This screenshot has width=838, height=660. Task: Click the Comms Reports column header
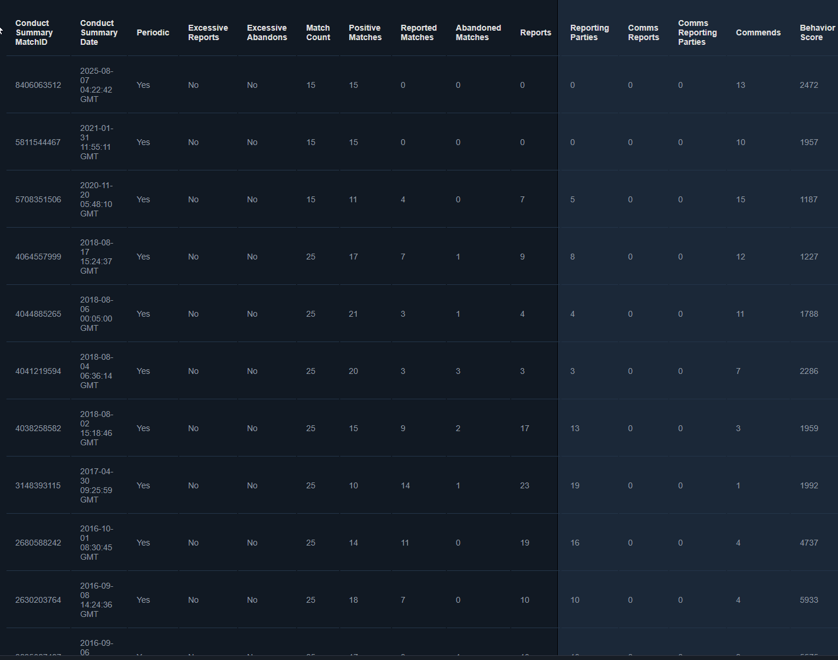tap(643, 32)
